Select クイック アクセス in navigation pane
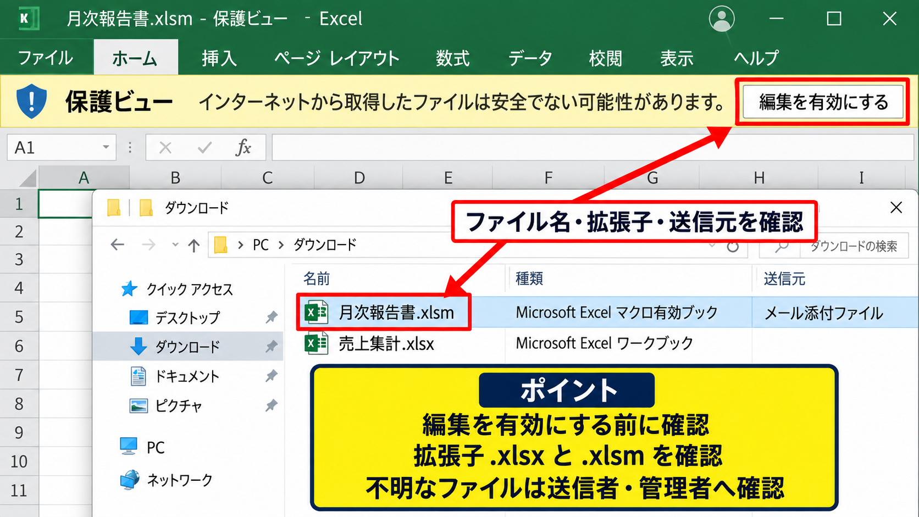The height and width of the screenshot is (517, 919). (x=177, y=289)
